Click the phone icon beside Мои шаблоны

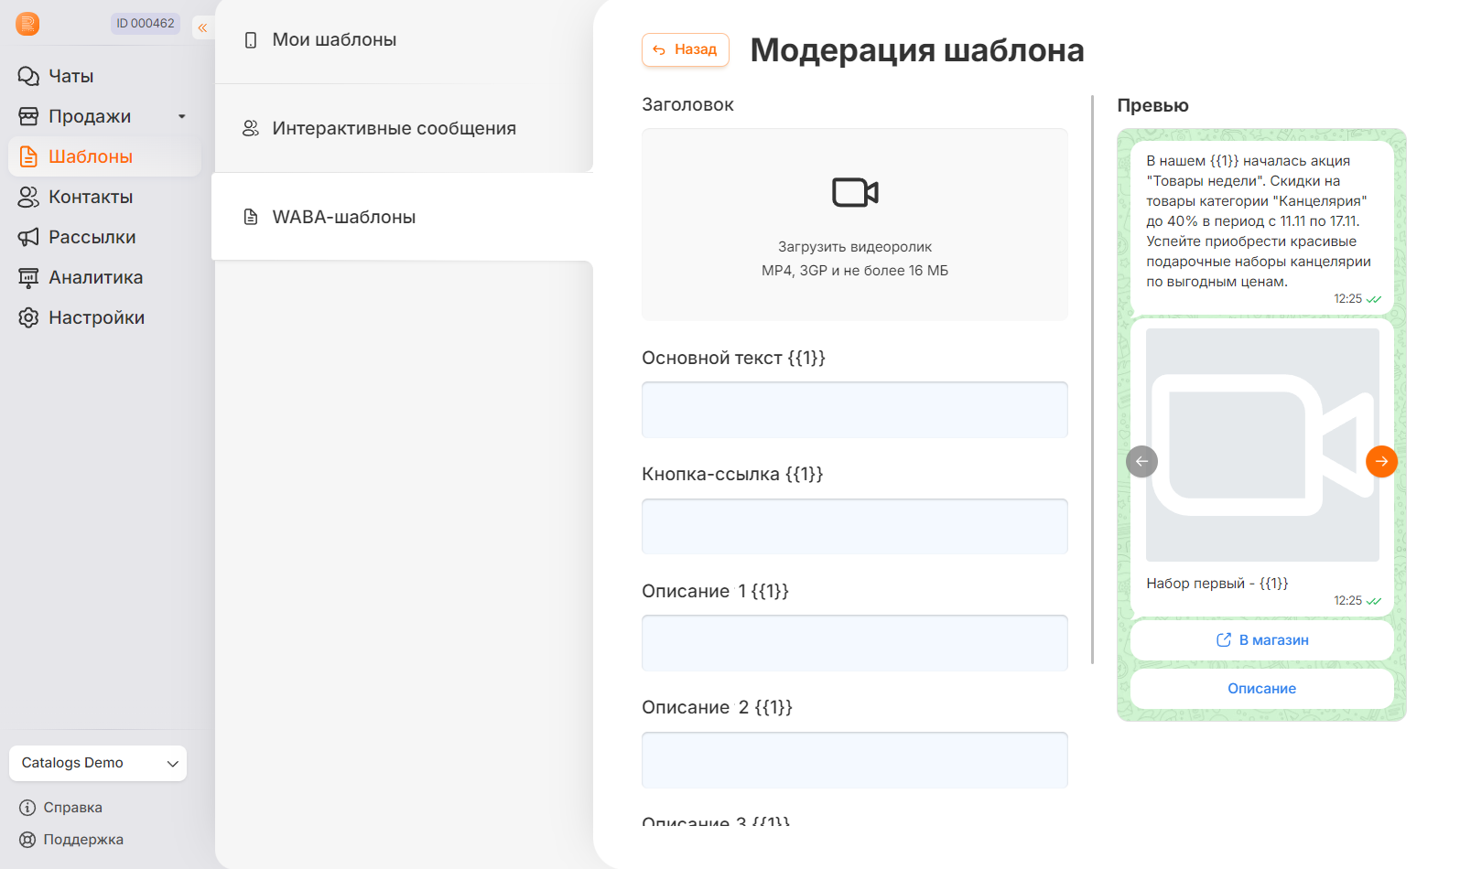point(251,40)
